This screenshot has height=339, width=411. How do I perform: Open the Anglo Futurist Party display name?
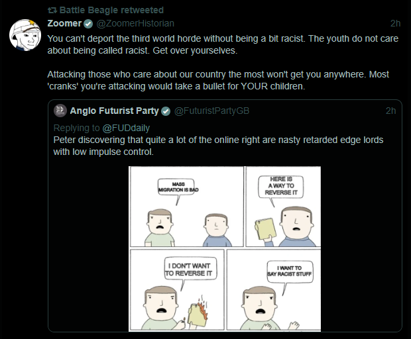tap(114, 111)
